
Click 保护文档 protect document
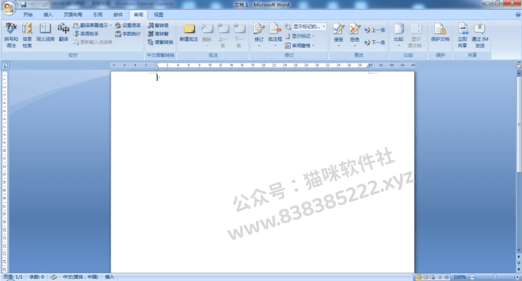440,32
